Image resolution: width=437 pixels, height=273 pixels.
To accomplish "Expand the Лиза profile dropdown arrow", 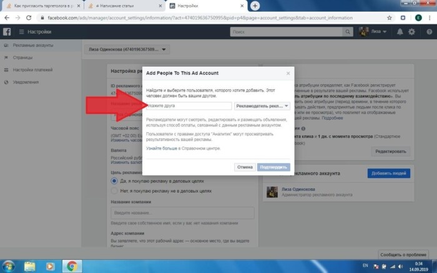I will pyautogui.click(x=385, y=32).
